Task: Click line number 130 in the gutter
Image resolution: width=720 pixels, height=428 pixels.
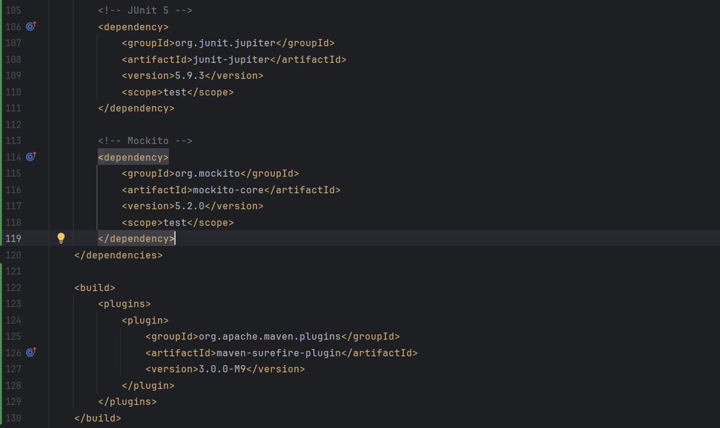Action: pyautogui.click(x=13, y=418)
